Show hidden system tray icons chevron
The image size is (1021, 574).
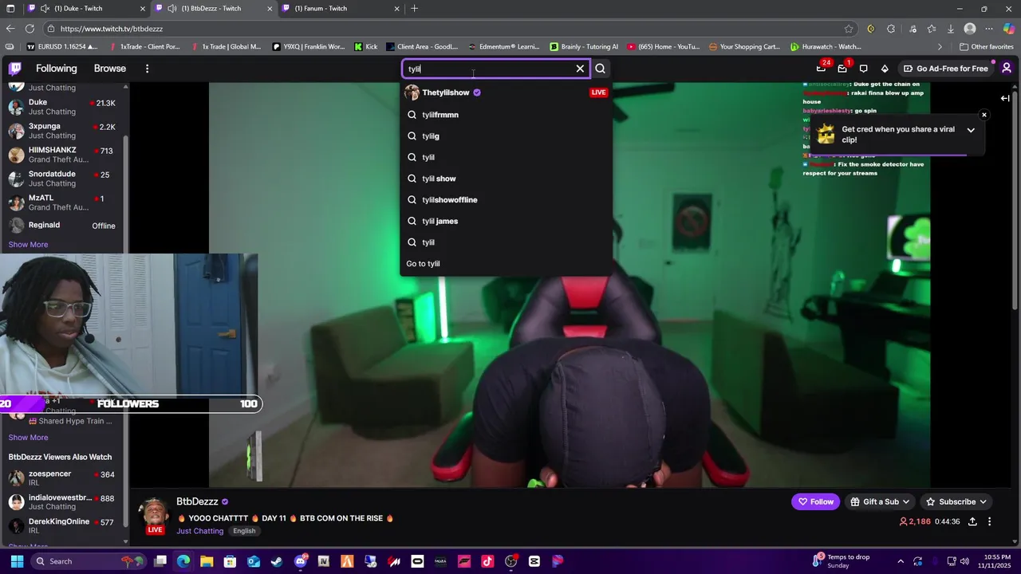pos(901,561)
